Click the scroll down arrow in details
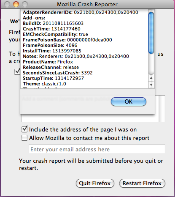This screenshot has height=197, width=175. [151, 85]
